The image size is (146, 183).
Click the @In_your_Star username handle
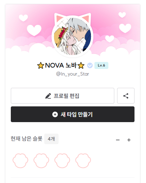pos(72,74)
